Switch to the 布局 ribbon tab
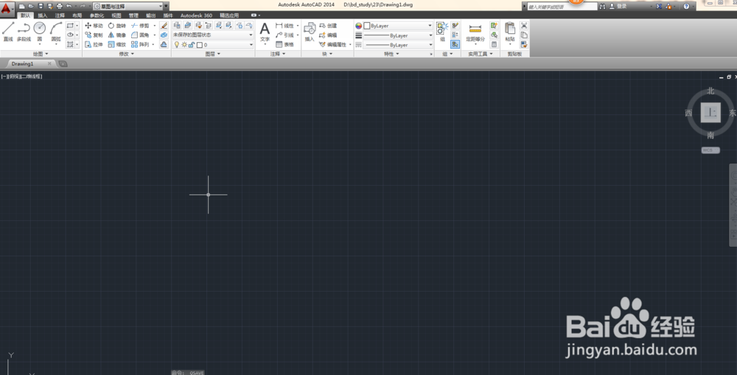737x375 pixels. (77, 15)
